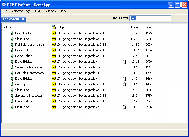This screenshot has width=189, height=137.
Task: Click the 14:28 date cell
Action: tap(135, 33)
